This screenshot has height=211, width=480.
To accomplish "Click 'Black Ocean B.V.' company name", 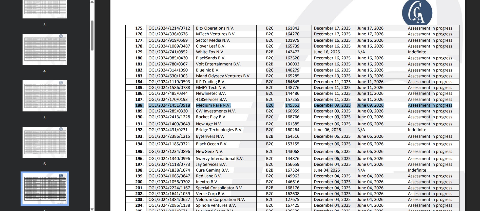I will coord(212,144).
